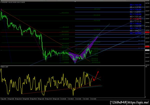The image size is (150, 105).
Task: Click the 30 Sep 09:15 time label
Action: click(33, 99)
